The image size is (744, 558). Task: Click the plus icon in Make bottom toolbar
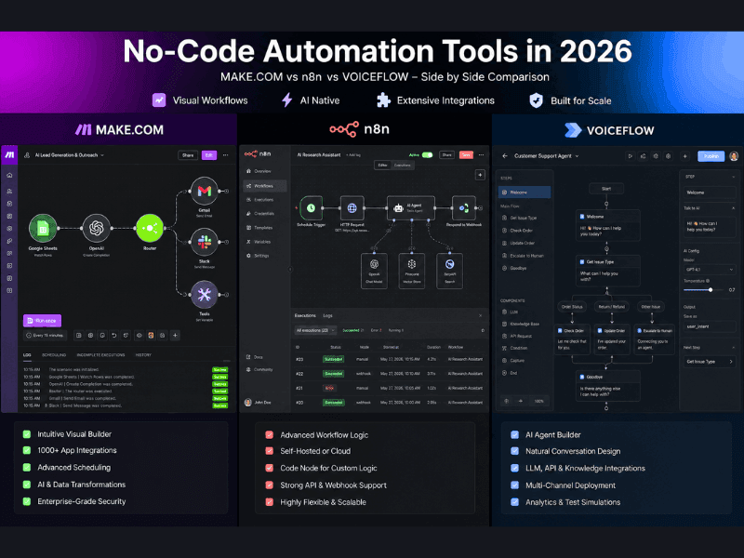pos(175,336)
